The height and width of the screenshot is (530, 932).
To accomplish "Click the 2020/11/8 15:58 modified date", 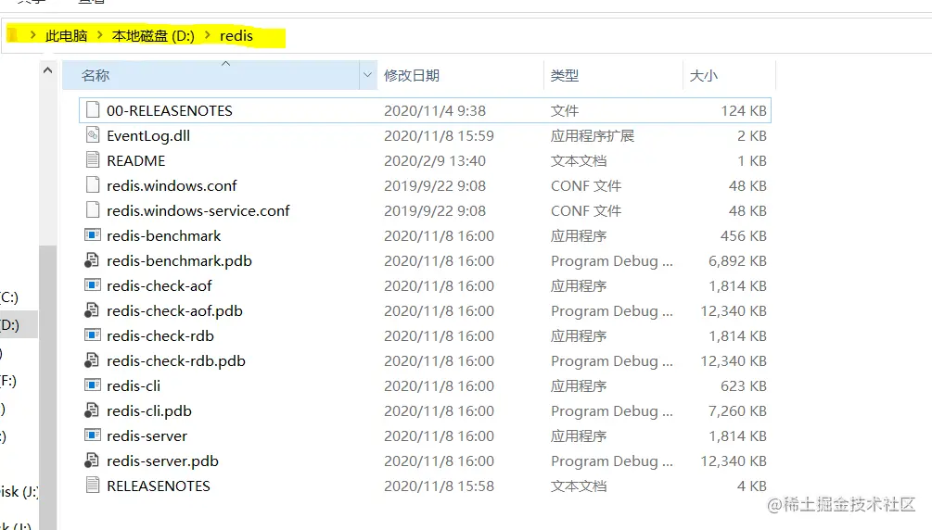I will (439, 485).
